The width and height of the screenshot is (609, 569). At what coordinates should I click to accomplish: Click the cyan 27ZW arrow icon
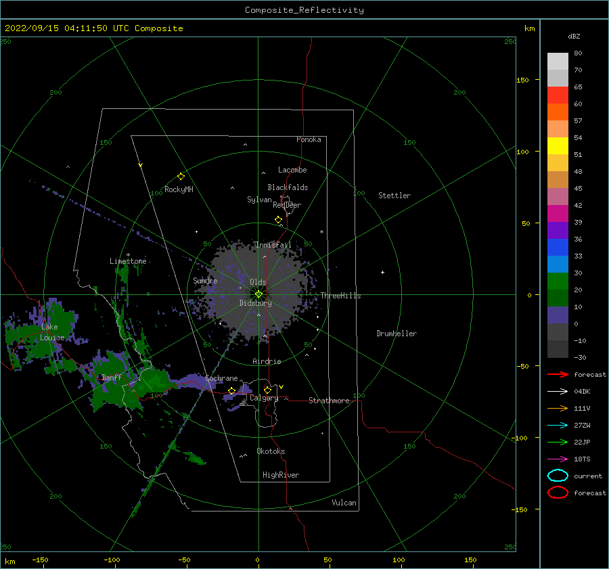tap(558, 426)
